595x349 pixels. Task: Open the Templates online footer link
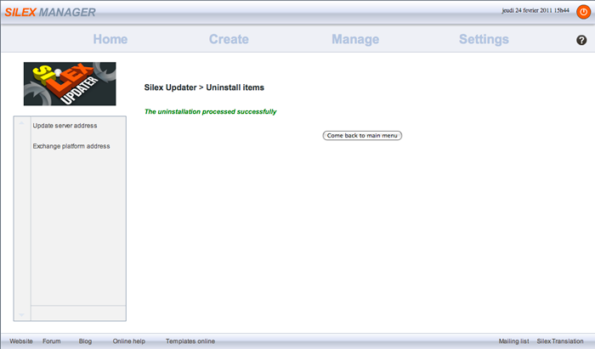[190, 341]
